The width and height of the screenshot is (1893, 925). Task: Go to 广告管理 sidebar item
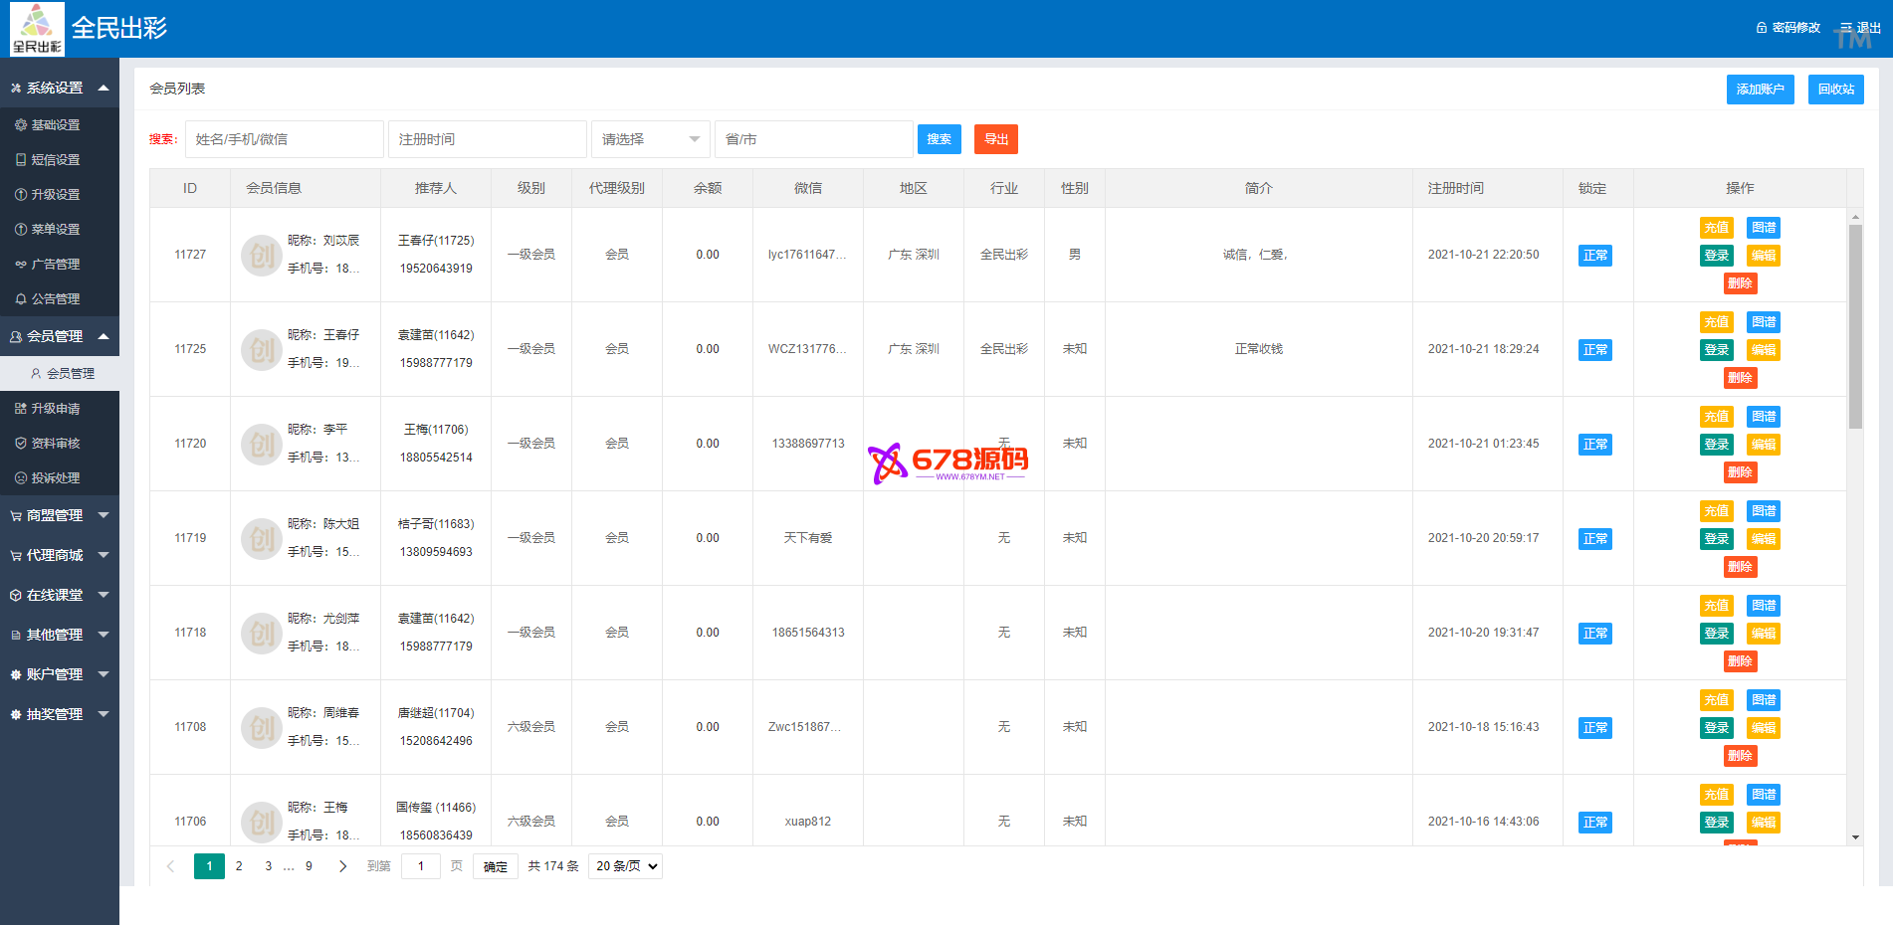(55, 265)
